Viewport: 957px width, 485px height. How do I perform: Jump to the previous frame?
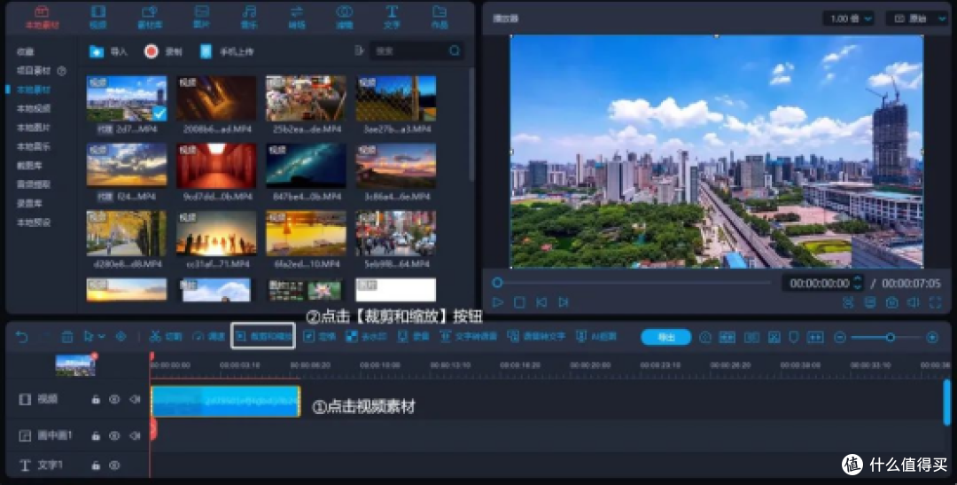(x=541, y=302)
